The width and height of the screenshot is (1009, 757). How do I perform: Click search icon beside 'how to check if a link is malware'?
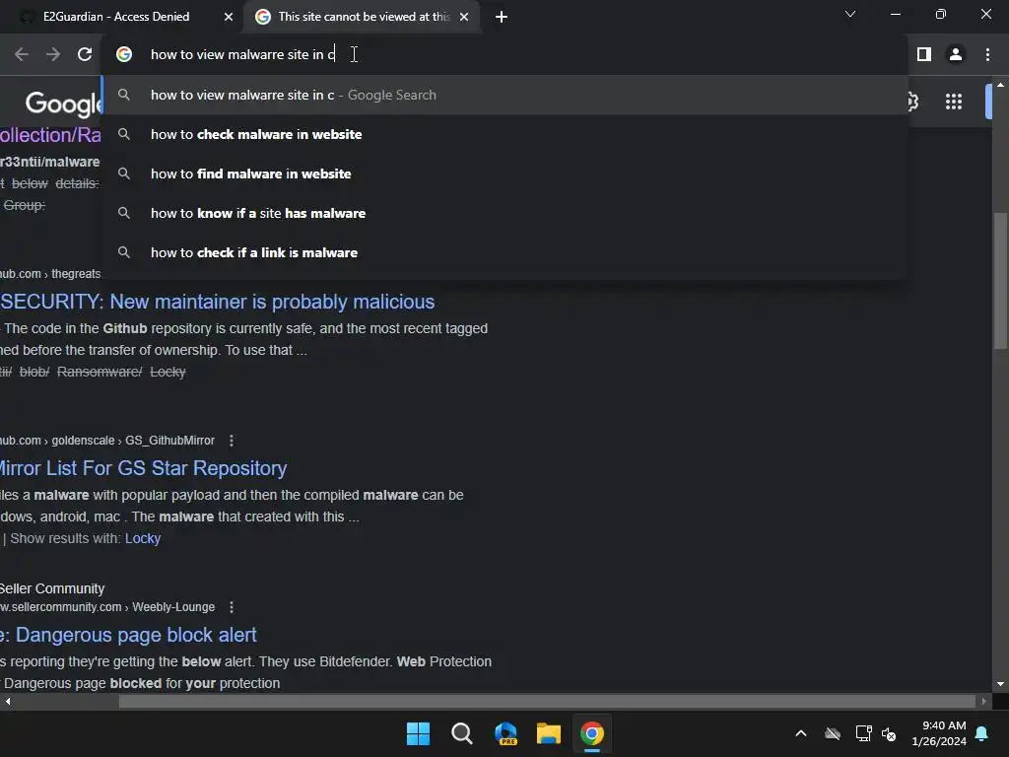[124, 252]
